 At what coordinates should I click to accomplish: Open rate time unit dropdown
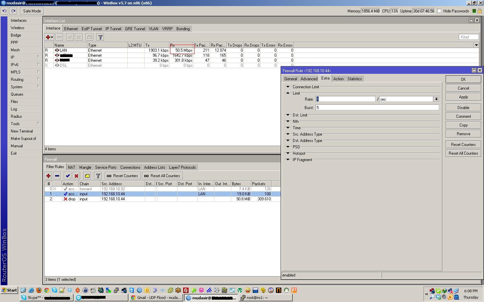tap(436, 99)
